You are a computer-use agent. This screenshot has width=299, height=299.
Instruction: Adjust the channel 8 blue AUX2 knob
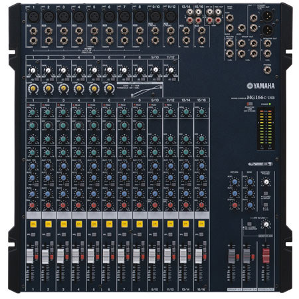(140, 178)
